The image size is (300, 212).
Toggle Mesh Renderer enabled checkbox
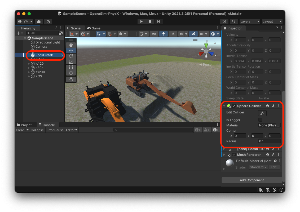pyautogui.click(x=234, y=154)
